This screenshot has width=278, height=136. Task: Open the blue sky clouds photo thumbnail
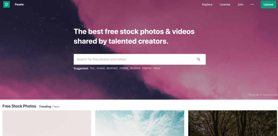[x=140, y=123]
